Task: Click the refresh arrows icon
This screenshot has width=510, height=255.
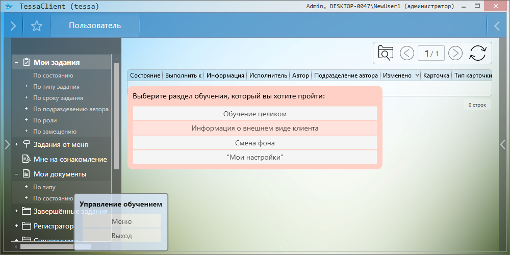Action: coord(478,53)
